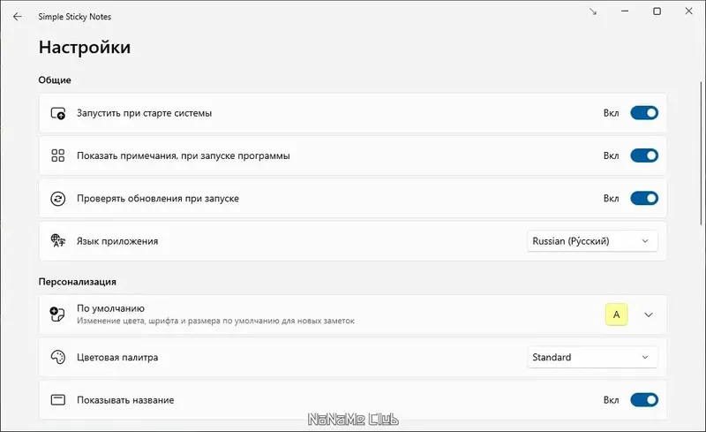Click the default note style icon
Image resolution: width=706 pixels, height=432 pixels.
pyautogui.click(x=58, y=315)
